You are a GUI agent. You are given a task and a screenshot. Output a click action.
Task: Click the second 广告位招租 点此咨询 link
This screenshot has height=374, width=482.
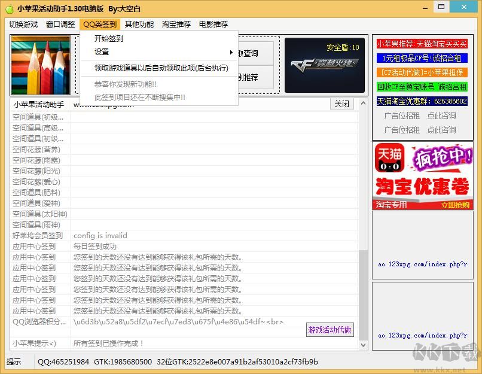420,130
